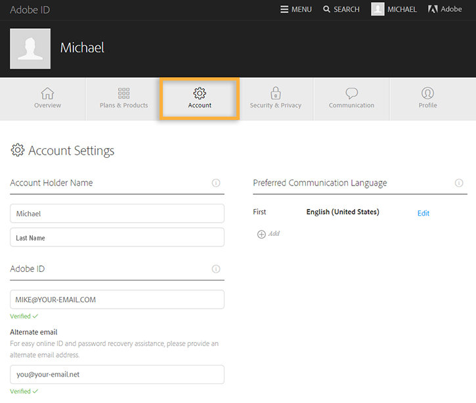
Task: Click the large Michael name heading
Action: (82, 48)
